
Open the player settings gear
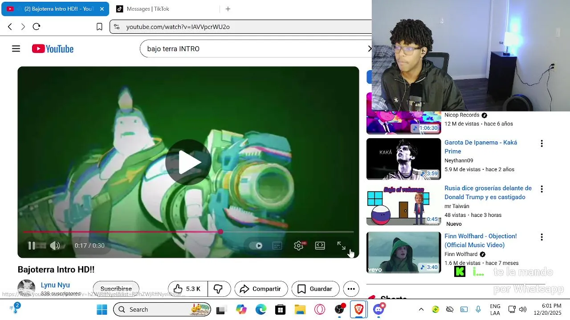[x=299, y=246]
